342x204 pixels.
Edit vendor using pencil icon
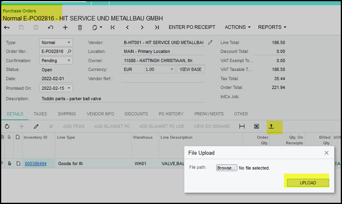click(210, 42)
